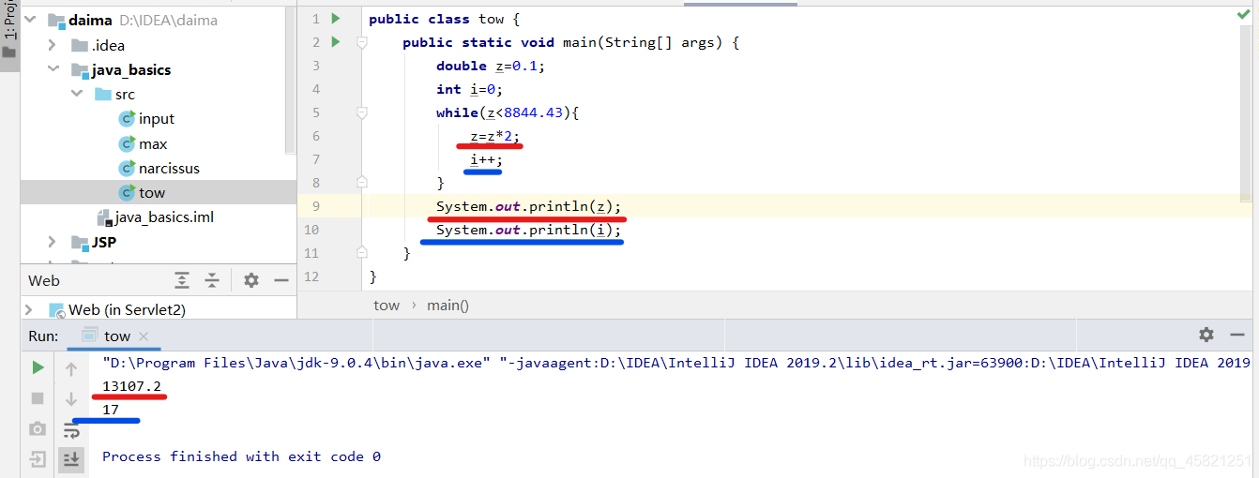Screen dimensions: 1259x478
Task: Click 'while(z<8844.43){' line
Action: click(508, 112)
